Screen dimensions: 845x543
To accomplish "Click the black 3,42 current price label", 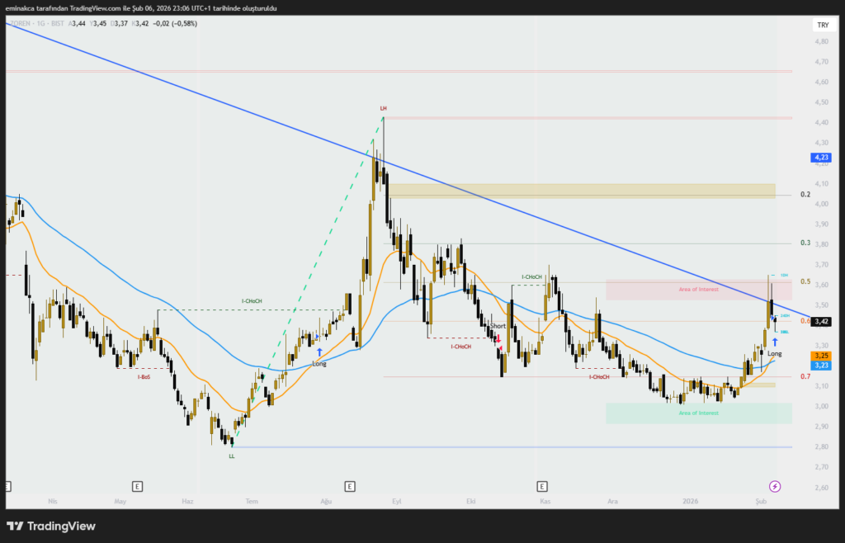I will point(820,322).
